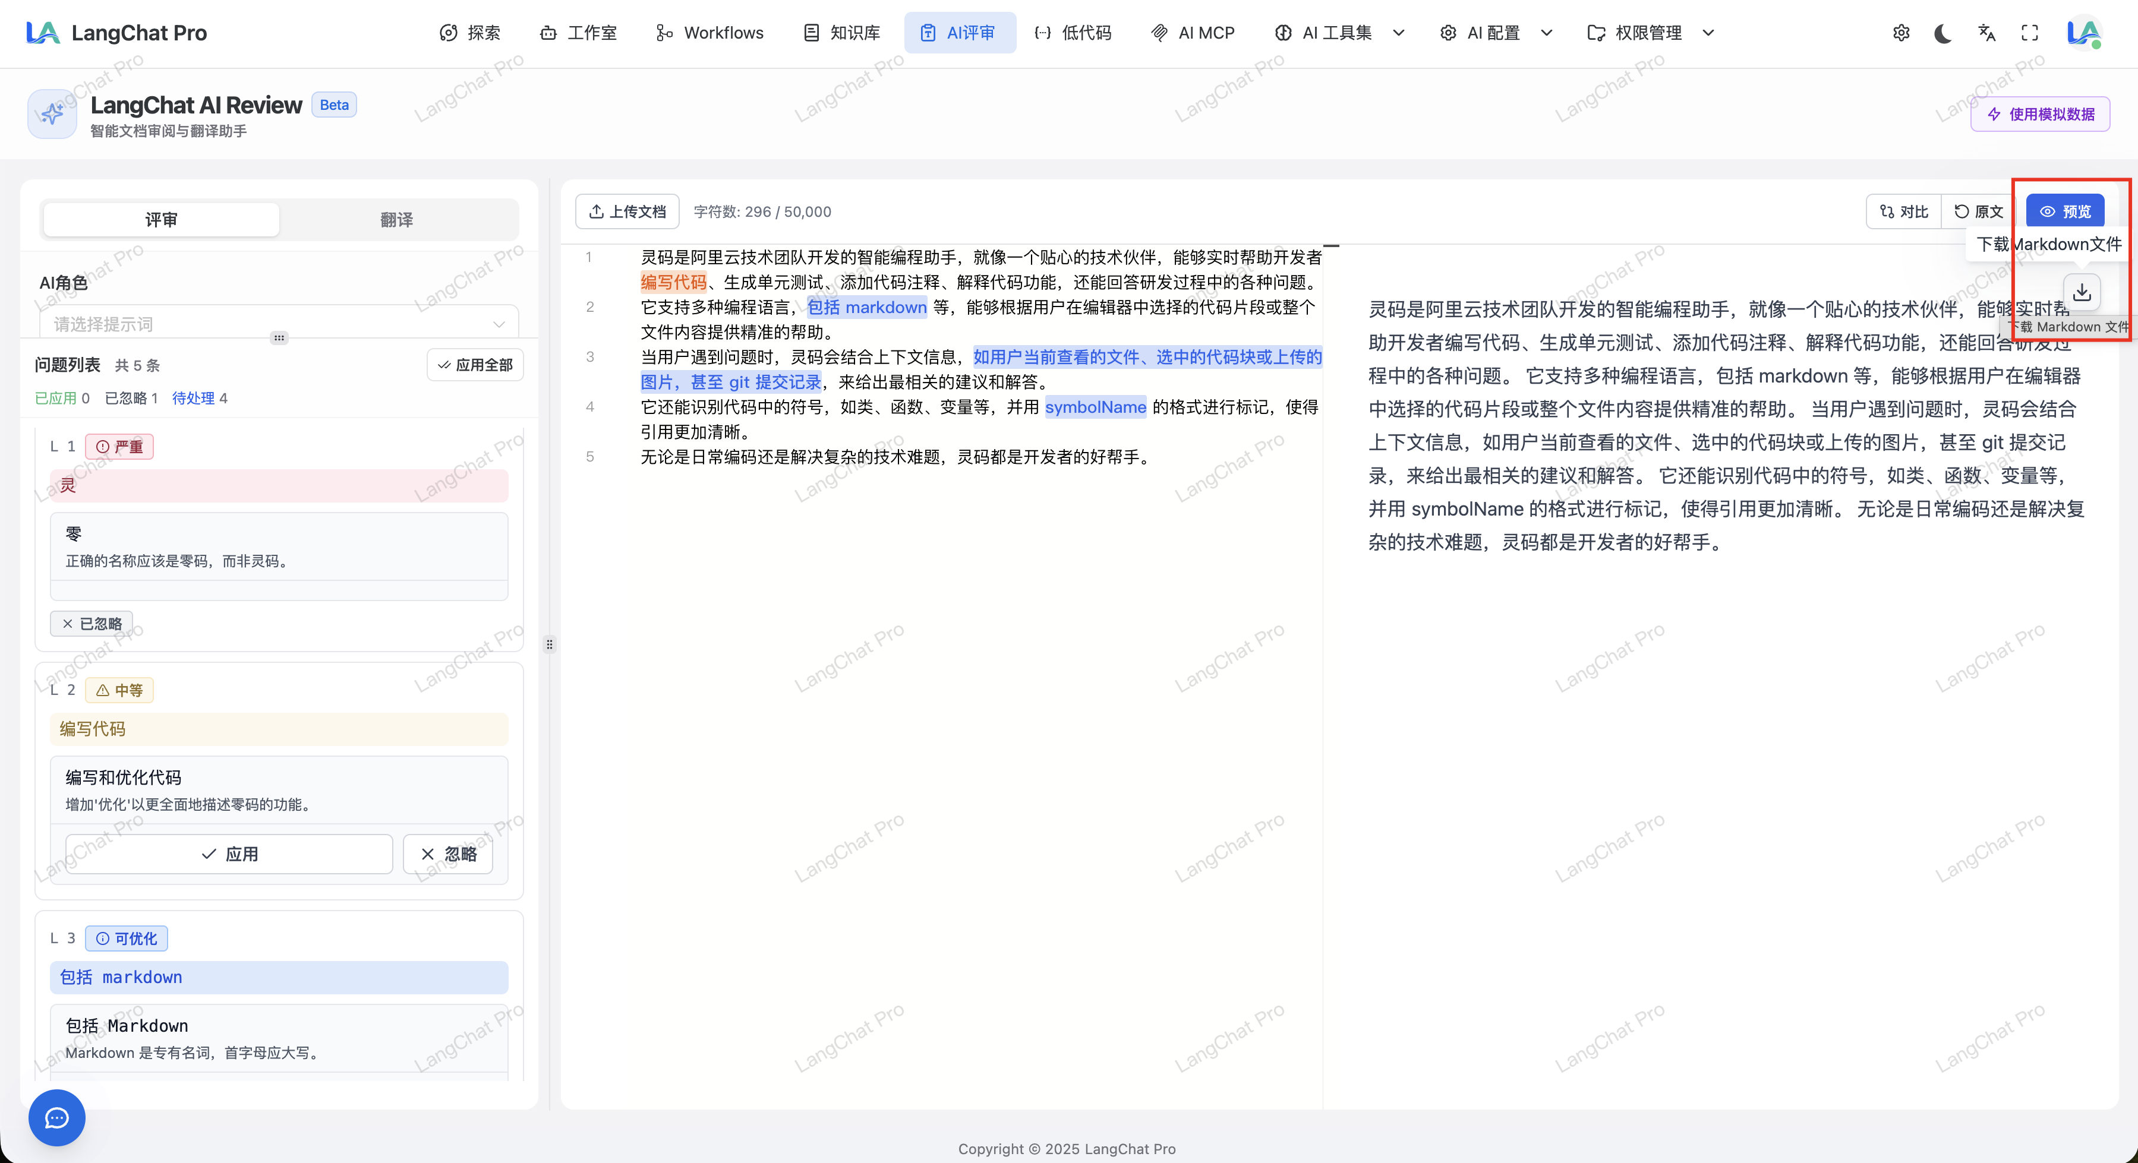Click the download Markdown file icon

click(2082, 292)
